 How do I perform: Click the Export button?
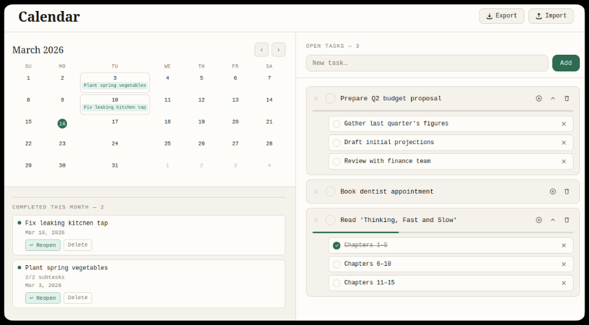[x=501, y=16]
